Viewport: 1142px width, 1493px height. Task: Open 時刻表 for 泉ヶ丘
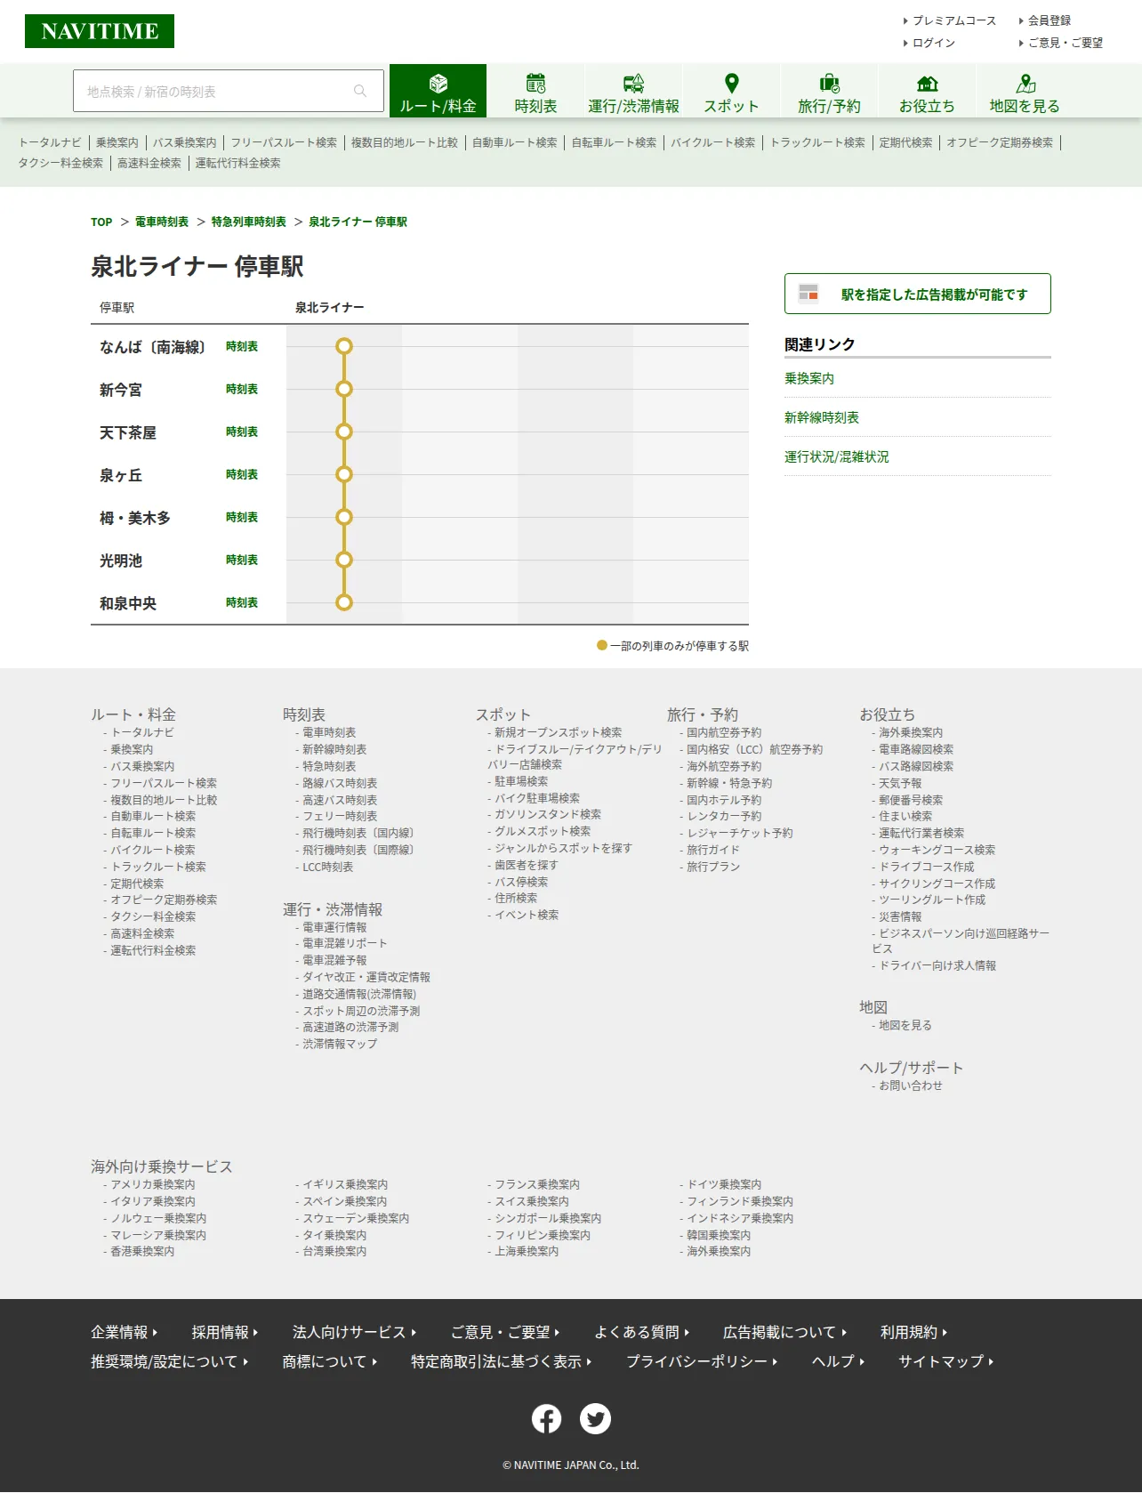pos(242,474)
